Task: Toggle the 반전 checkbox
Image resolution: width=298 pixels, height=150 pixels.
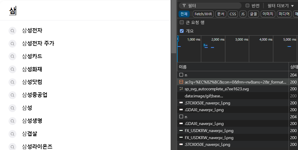Action: [247, 6]
